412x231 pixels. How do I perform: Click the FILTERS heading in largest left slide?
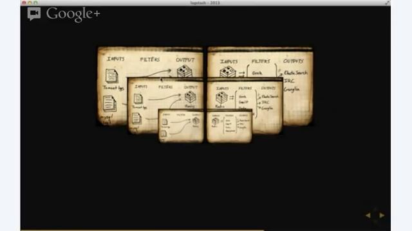(150, 60)
